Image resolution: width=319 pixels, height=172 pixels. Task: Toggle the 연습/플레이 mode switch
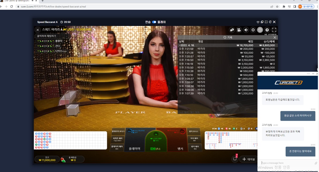pos(154,22)
